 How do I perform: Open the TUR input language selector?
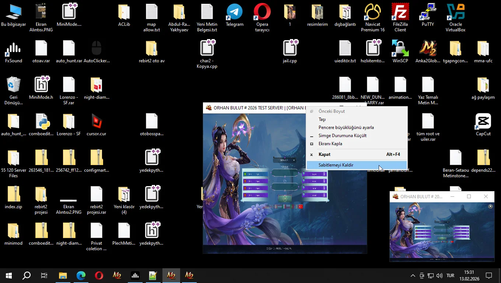450,276
